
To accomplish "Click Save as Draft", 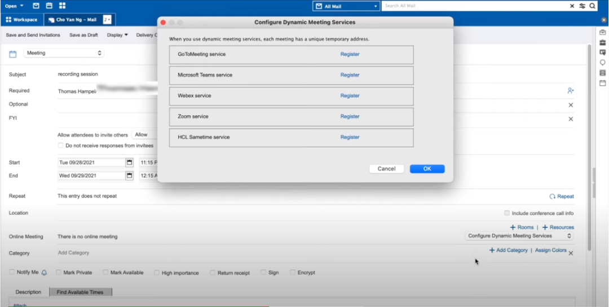I will pos(83,35).
